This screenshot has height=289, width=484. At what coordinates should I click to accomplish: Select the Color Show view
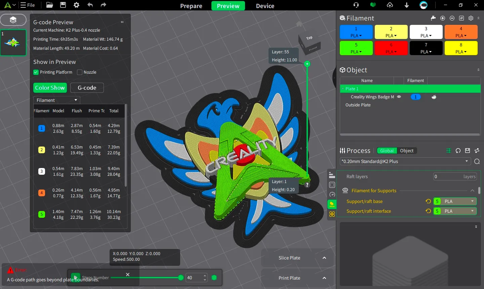pyautogui.click(x=50, y=88)
